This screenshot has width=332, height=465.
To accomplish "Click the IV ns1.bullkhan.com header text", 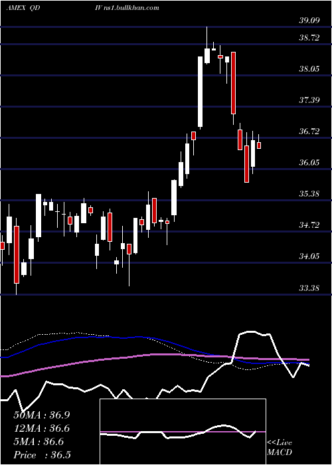I will pos(127,8).
